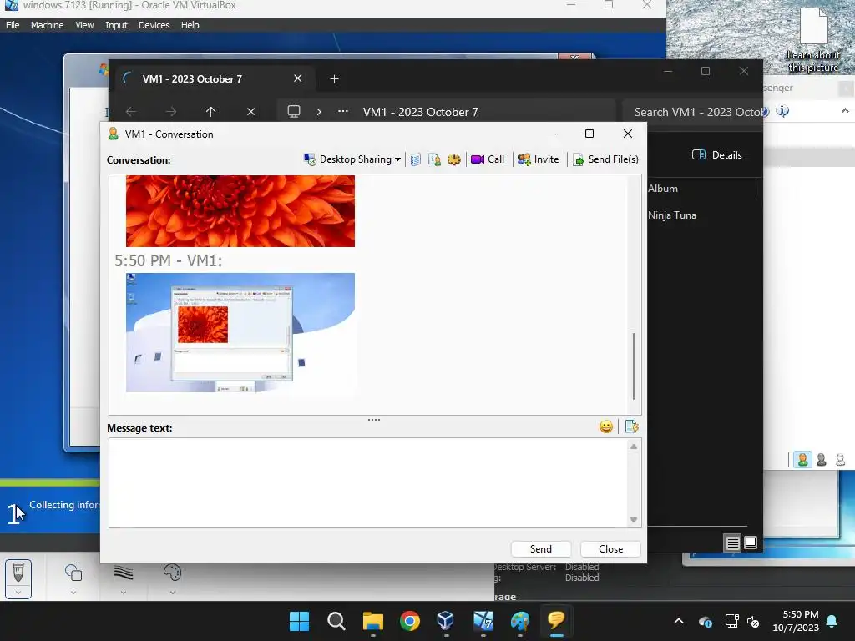
Task: Switch Explorer to details list view
Action: (732, 543)
